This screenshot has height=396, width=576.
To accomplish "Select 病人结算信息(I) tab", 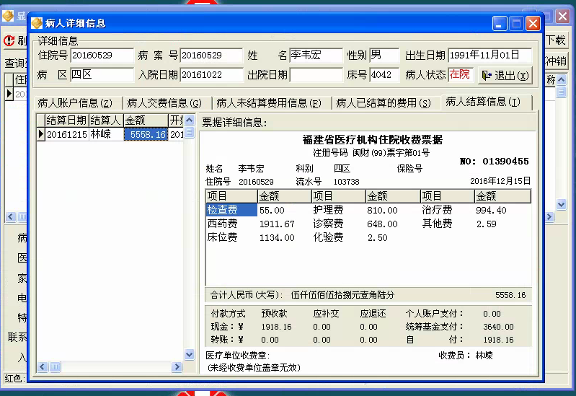I will click(x=483, y=102).
